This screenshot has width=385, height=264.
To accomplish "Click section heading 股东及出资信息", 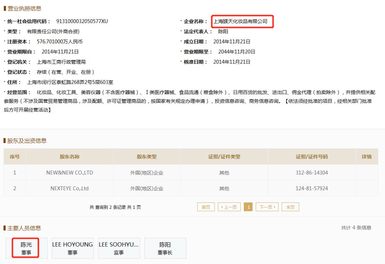I will click(x=27, y=141).
